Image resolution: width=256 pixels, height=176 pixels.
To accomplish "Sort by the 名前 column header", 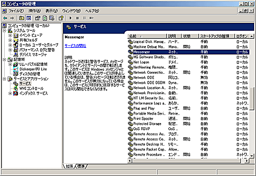I will (147, 36).
